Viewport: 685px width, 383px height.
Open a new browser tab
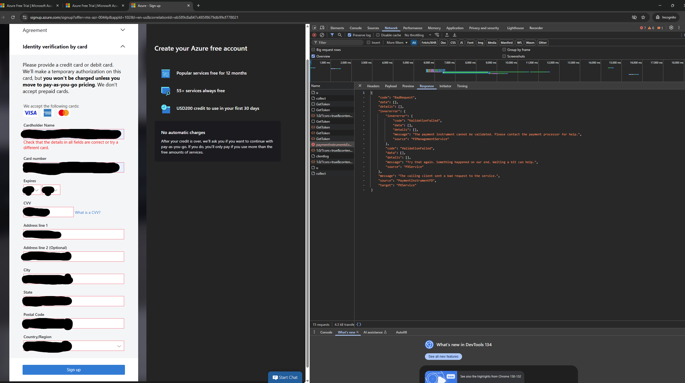[198, 6]
